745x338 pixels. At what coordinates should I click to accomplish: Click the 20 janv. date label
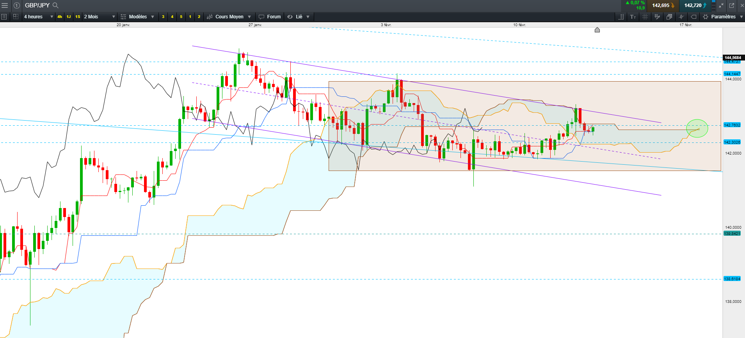coord(123,25)
